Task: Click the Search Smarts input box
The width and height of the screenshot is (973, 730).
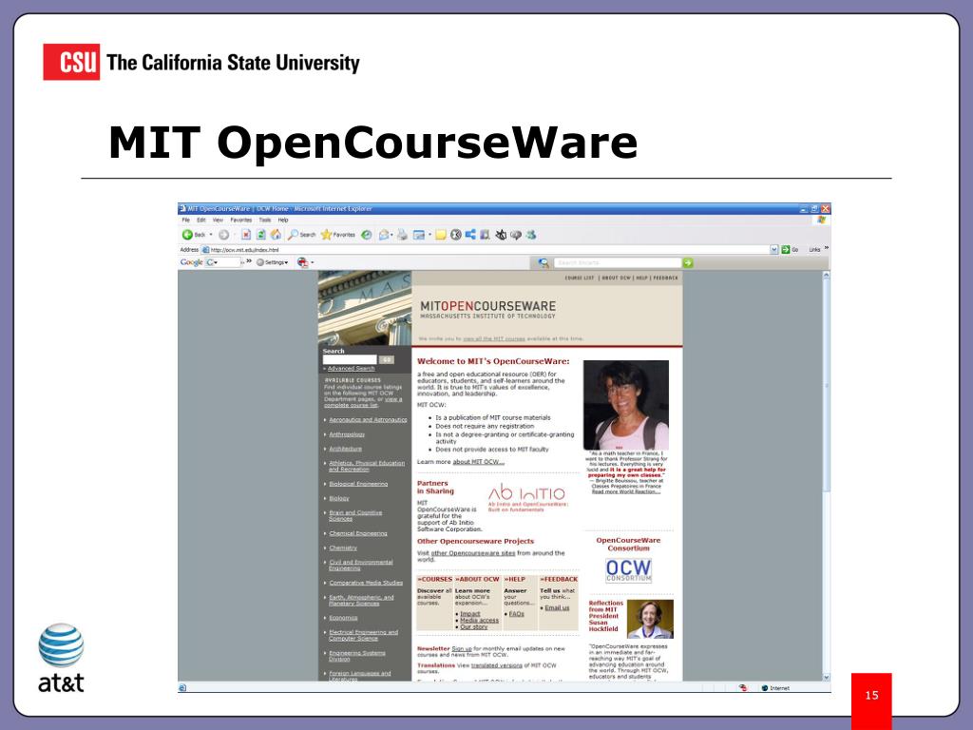Action: coord(617,262)
